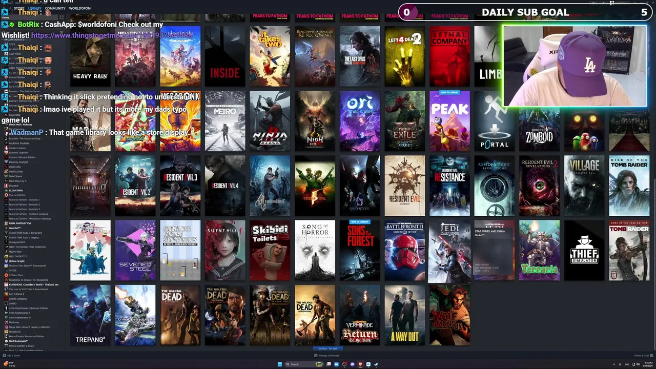Select the Song of Horror cover

tap(315, 251)
